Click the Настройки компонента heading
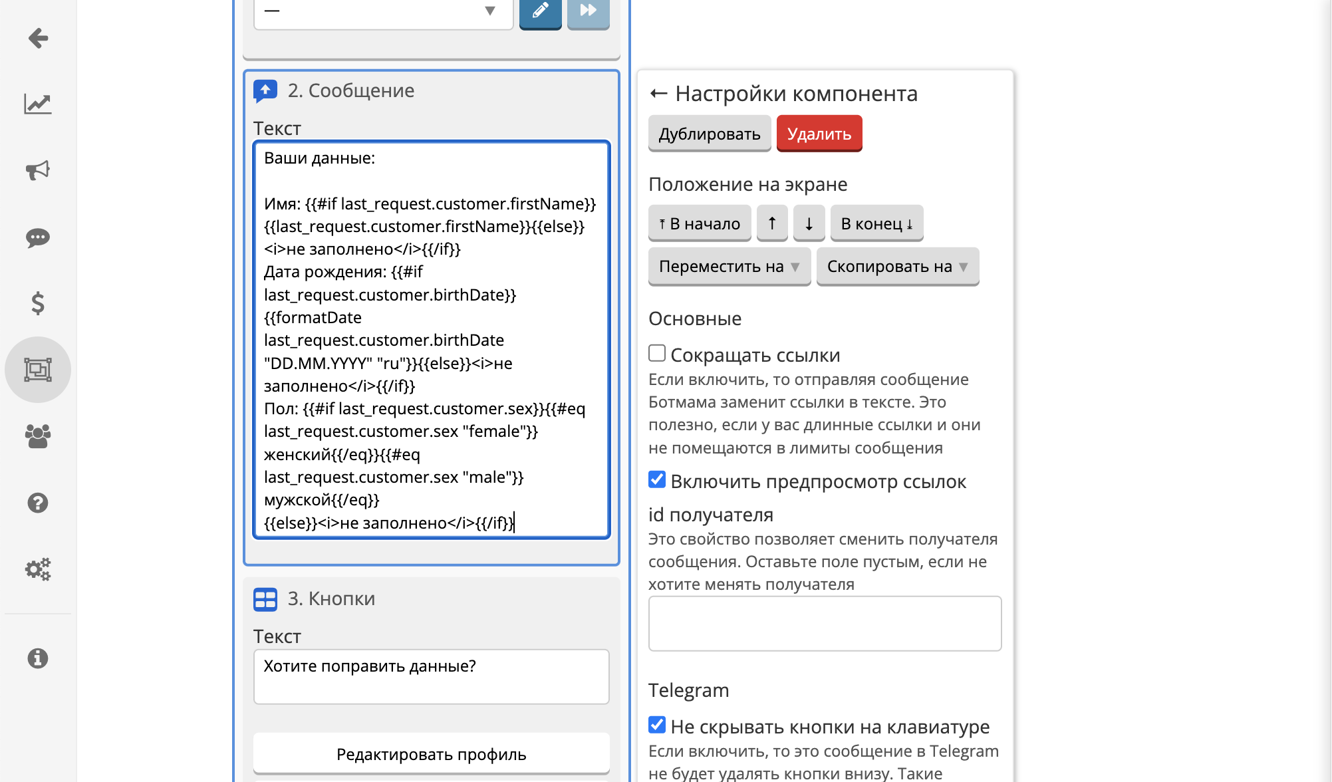This screenshot has width=1332, height=782. (797, 94)
